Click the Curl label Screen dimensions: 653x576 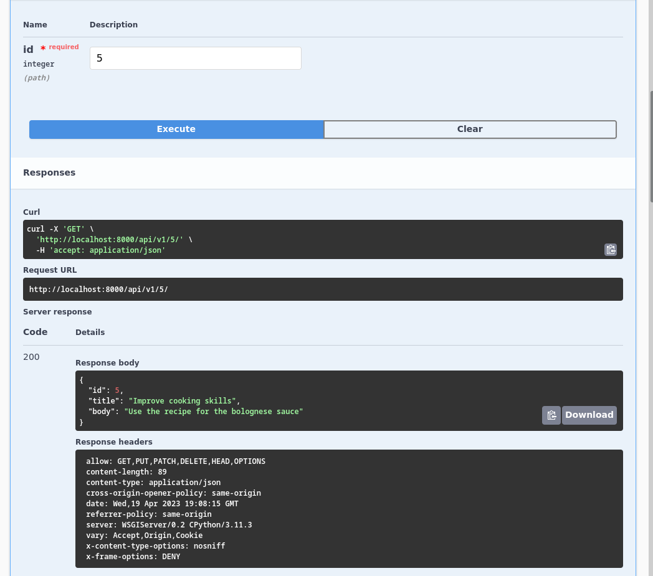click(x=31, y=212)
